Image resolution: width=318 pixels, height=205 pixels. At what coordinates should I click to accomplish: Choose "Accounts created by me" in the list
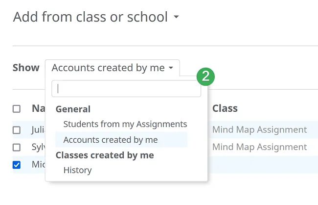(x=111, y=140)
